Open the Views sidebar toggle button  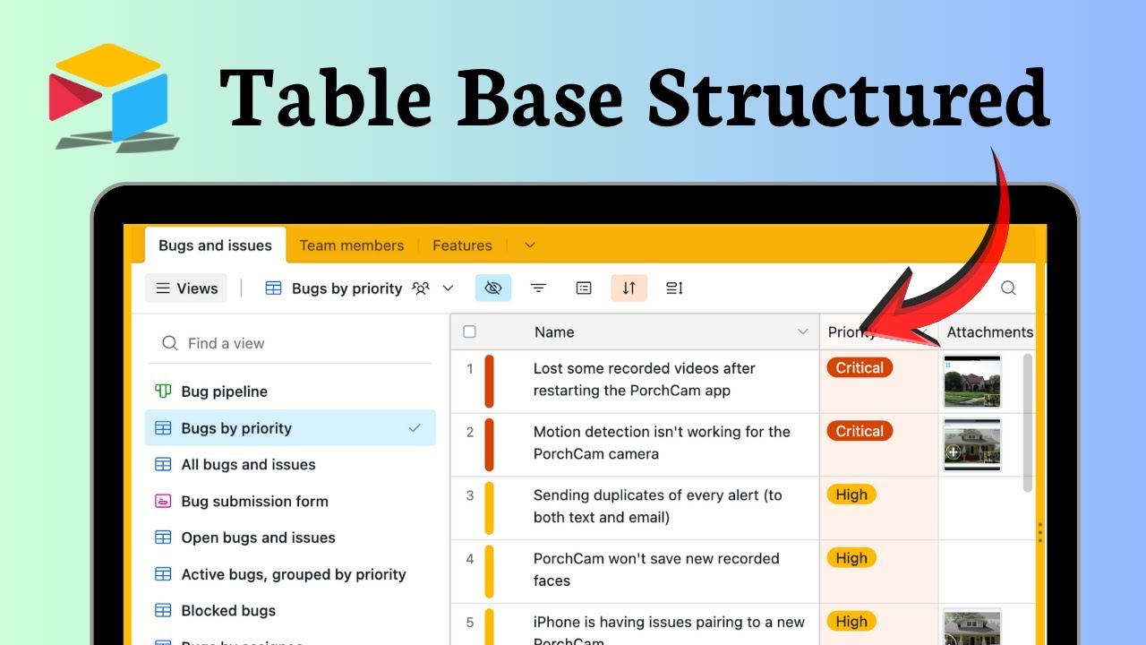[x=186, y=288]
